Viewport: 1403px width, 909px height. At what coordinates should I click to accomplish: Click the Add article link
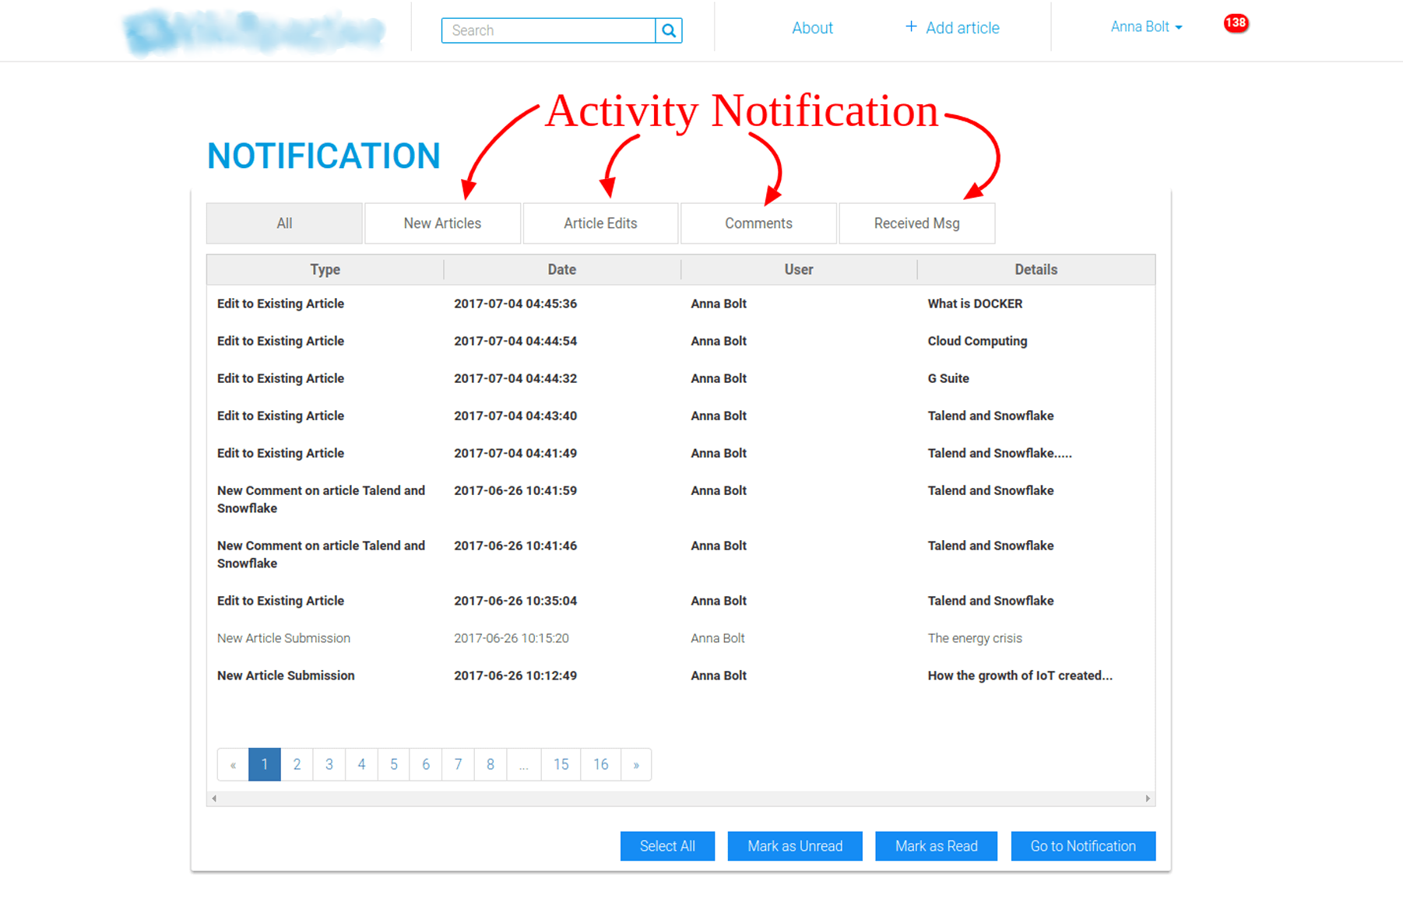pos(952,28)
